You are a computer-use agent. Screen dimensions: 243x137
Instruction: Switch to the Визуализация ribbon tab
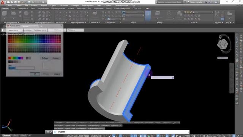click(x=43, y=8)
